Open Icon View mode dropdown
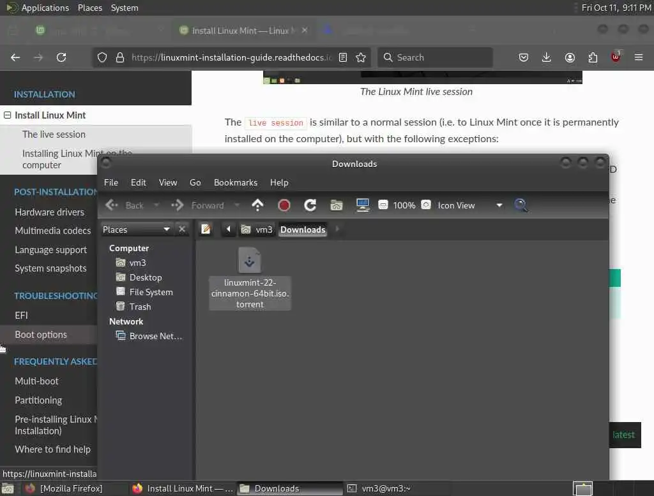 [470, 205]
